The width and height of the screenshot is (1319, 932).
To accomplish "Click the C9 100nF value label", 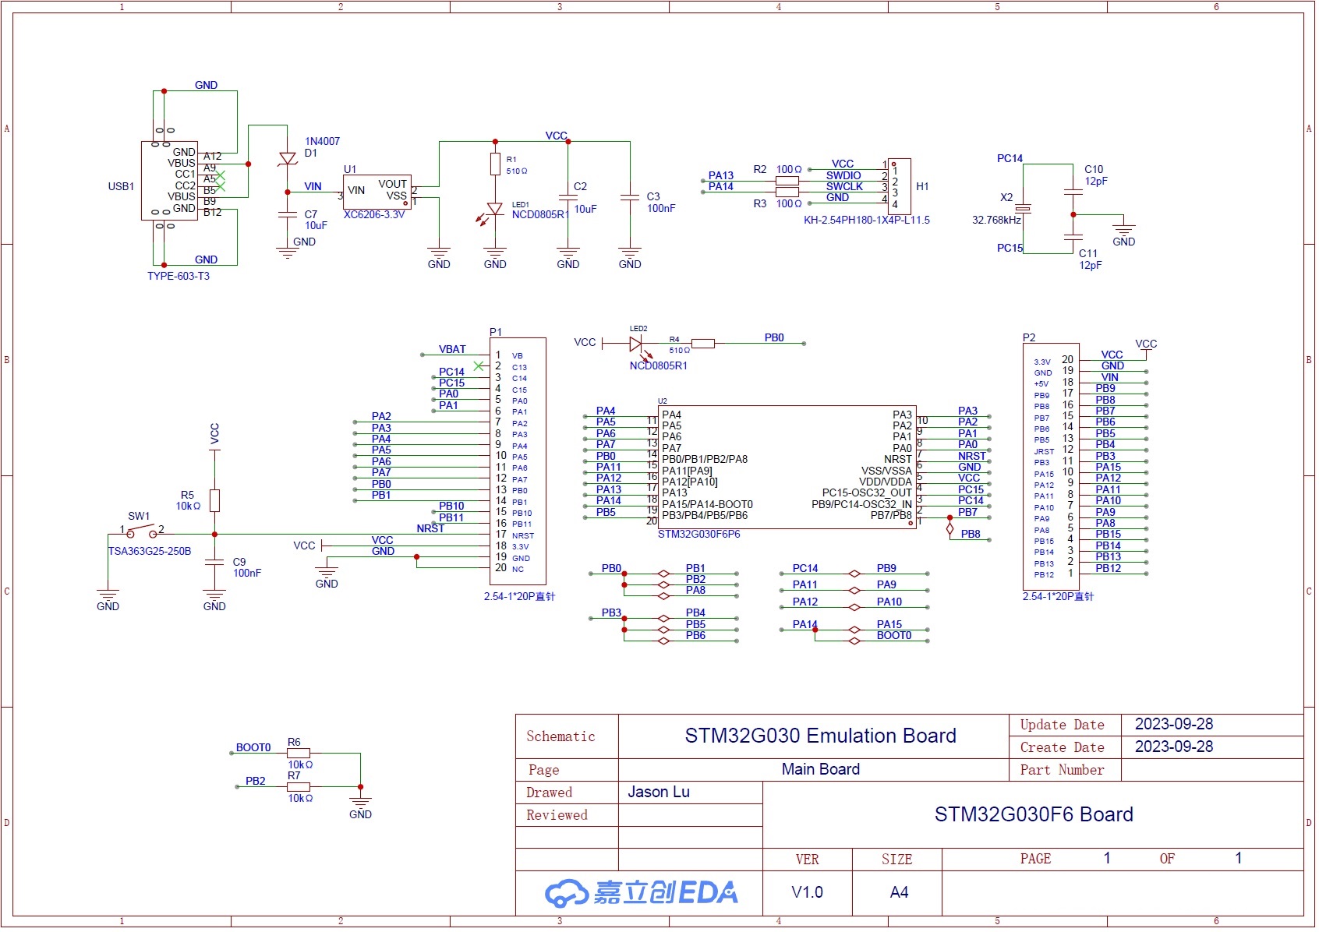I will tap(247, 574).
